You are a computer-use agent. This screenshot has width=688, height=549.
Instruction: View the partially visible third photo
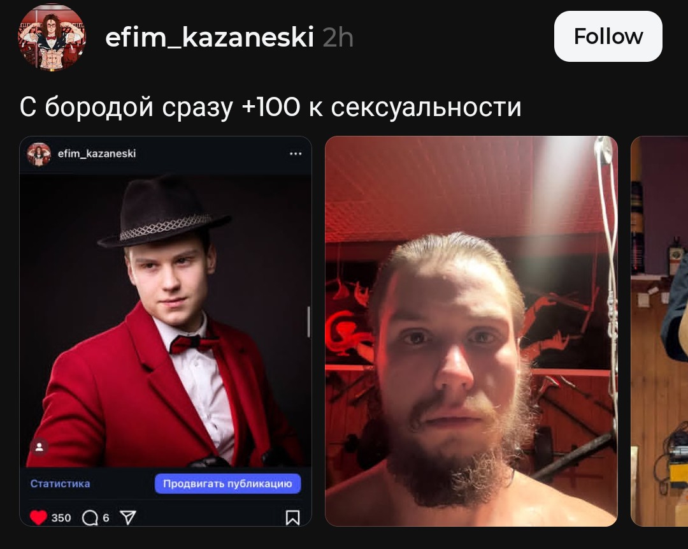click(x=659, y=331)
